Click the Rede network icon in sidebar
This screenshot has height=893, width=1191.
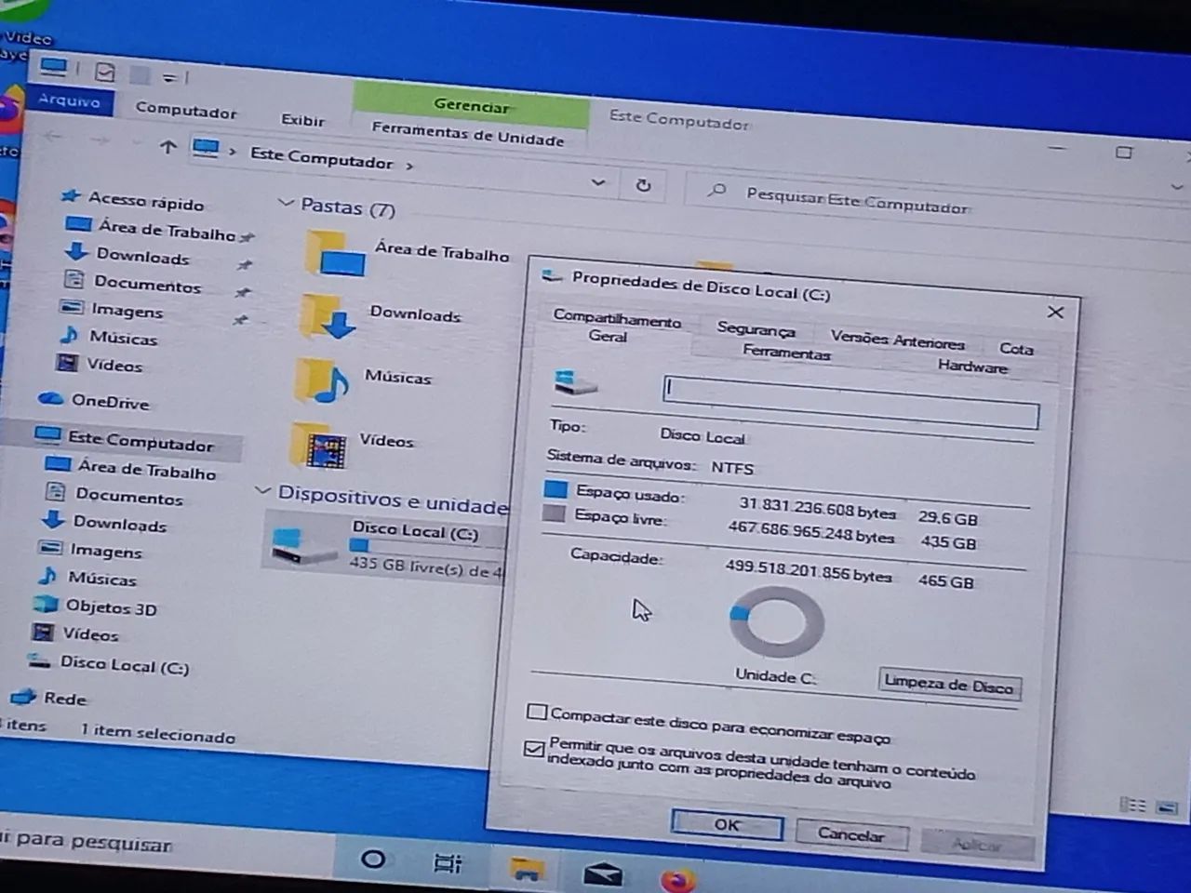coord(21,696)
